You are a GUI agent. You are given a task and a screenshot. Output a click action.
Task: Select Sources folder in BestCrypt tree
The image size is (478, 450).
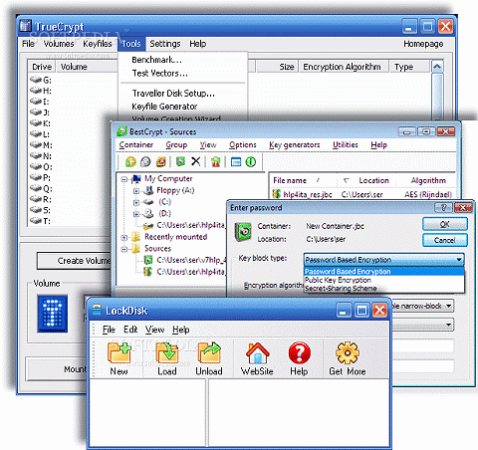[x=157, y=249]
